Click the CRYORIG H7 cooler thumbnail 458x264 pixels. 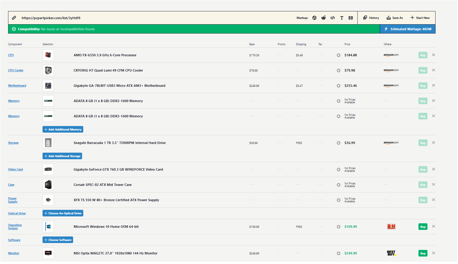tap(48, 70)
